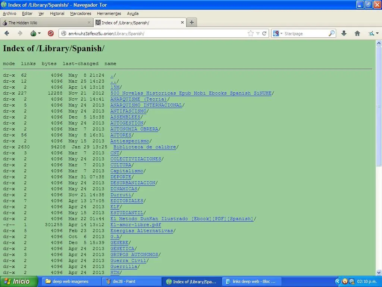Click the globe site identity icon
This screenshot has height=287, width=382.
point(63,33)
